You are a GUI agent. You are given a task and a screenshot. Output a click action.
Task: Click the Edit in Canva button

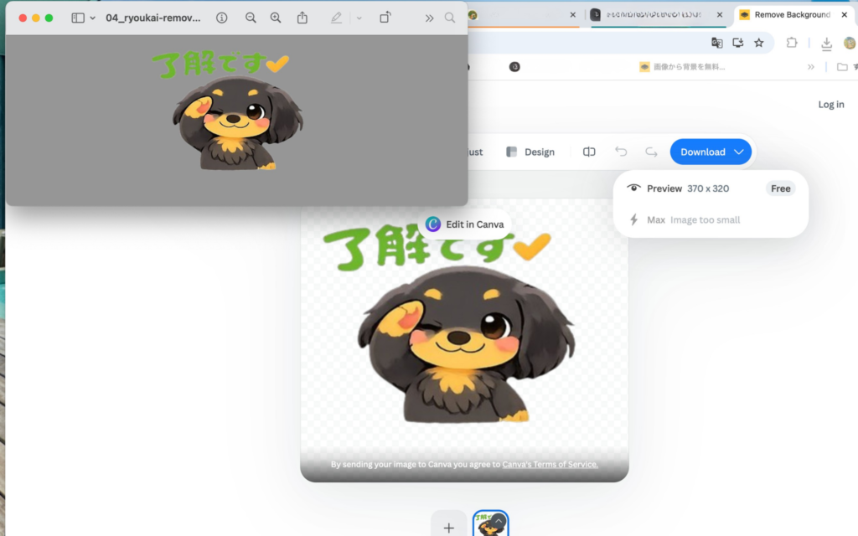pyautogui.click(x=464, y=224)
